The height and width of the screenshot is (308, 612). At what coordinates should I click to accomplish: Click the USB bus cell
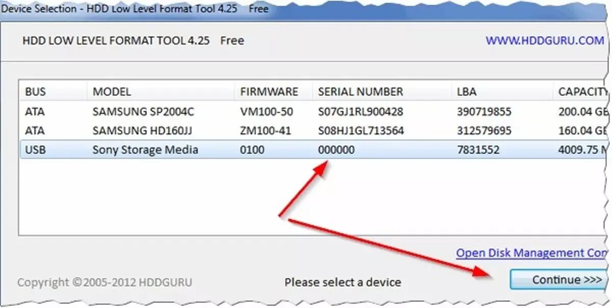35,150
